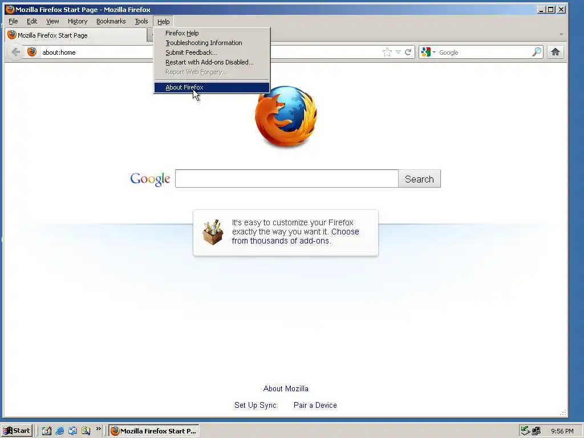584x438 pixels.
Task: Bookmark this page with the star icon
Action: tap(387, 52)
